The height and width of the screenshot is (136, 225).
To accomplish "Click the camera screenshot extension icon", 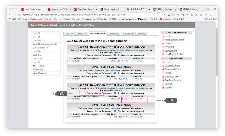I will point(206,15).
